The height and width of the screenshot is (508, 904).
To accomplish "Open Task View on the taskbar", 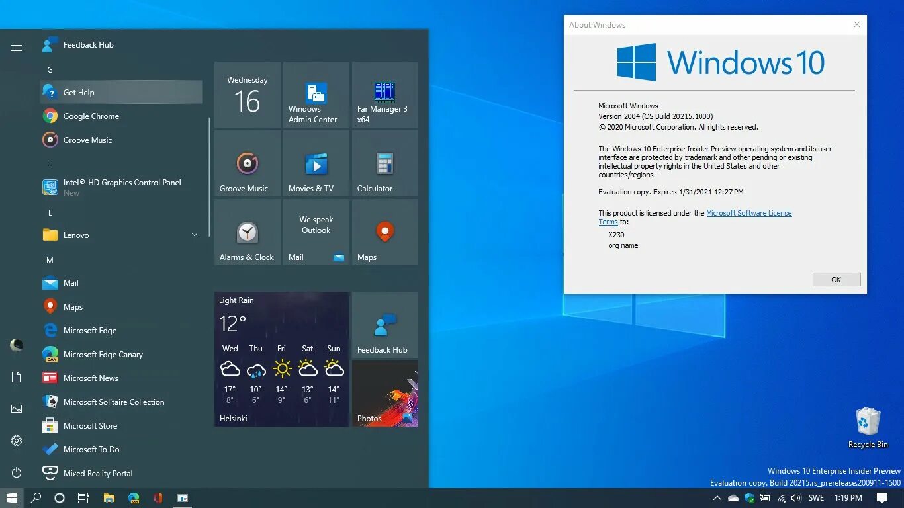I will pos(83,498).
